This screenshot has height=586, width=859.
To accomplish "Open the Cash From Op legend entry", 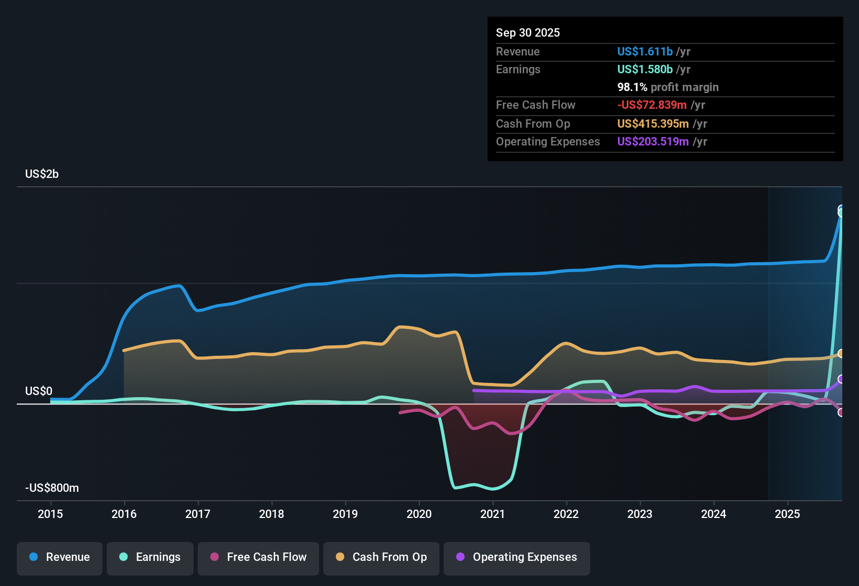I will 381,557.
